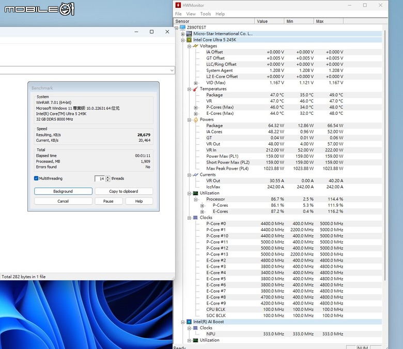Click the CPU Clocks section icon
This screenshot has width=403, height=349.
click(196, 218)
